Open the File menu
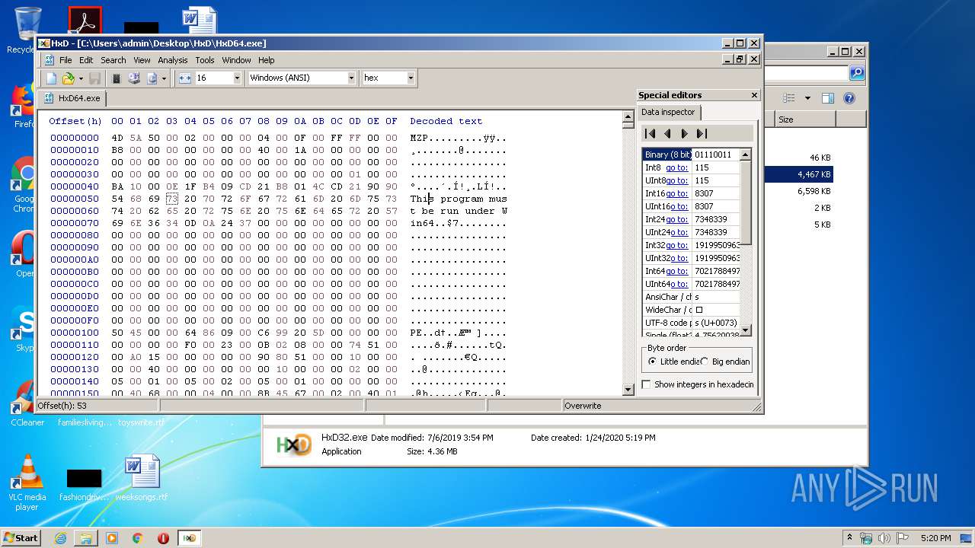Image resolution: width=975 pixels, height=548 pixels. [x=66, y=60]
